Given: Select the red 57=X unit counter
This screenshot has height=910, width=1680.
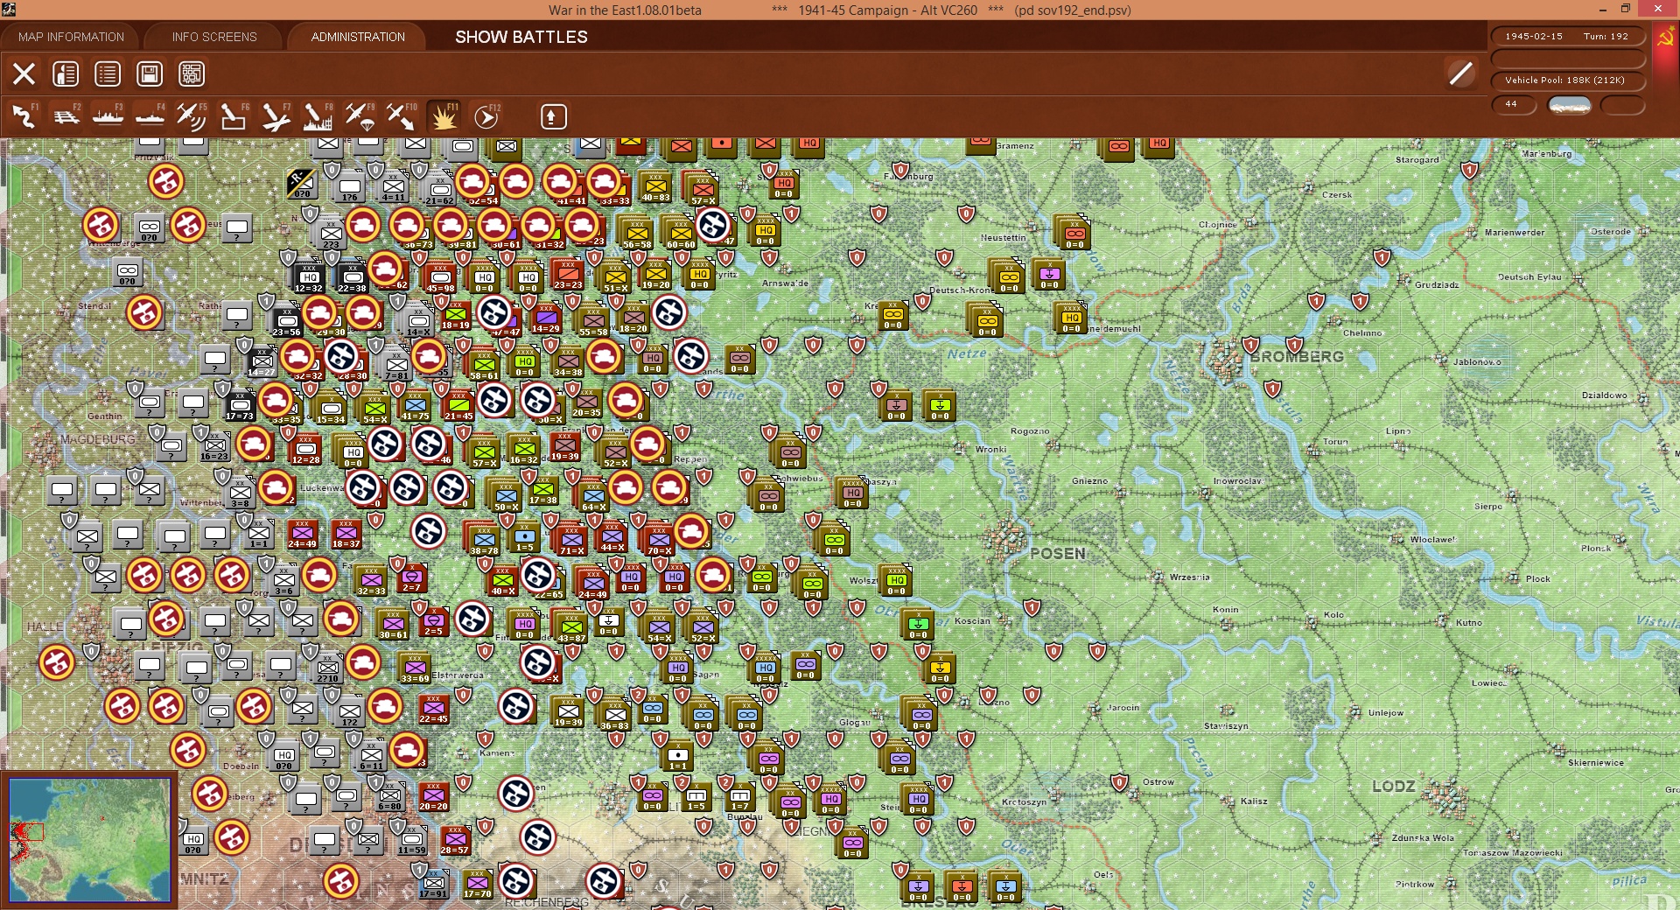Looking at the screenshot, I should (703, 190).
